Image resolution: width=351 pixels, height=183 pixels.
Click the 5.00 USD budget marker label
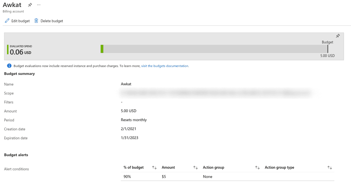click(327, 56)
